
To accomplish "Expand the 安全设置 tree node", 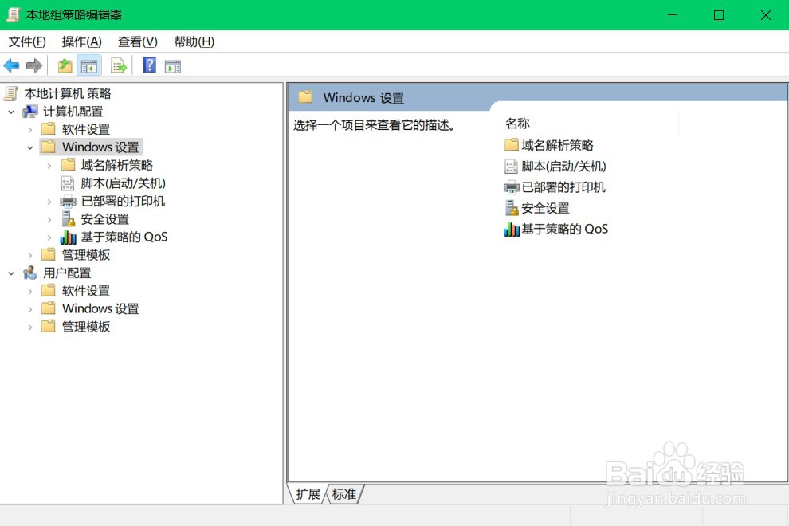I will [x=50, y=218].
